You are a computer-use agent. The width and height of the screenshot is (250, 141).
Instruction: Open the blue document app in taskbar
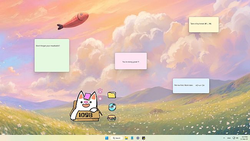pos(132,138)
